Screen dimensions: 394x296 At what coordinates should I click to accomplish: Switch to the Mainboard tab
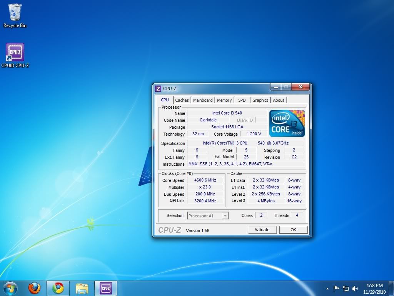pos(203,100)
